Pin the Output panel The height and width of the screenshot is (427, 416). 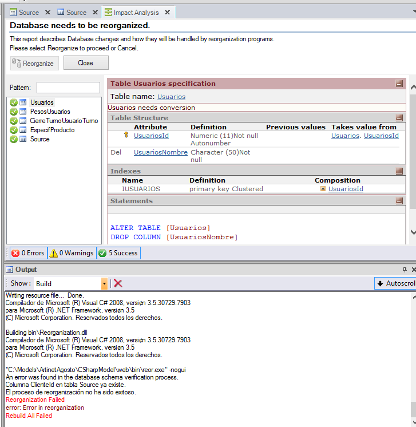pos(405,270)
